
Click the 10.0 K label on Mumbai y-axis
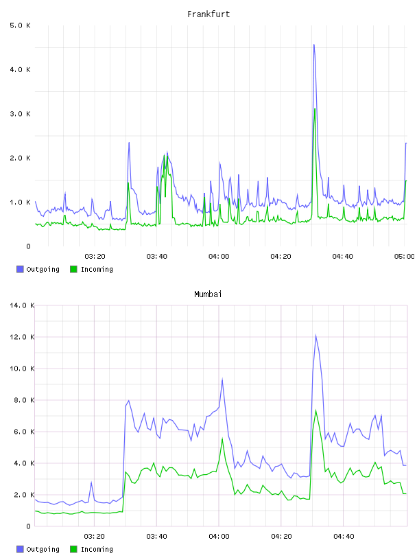click(x=22, y=369)
